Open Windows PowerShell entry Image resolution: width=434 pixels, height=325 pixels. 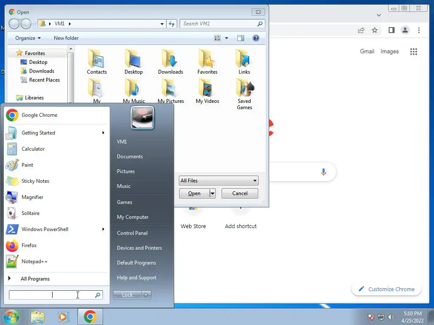56,229
